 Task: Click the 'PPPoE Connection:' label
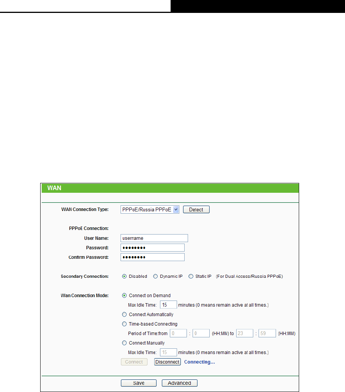[x=89, y=228]
